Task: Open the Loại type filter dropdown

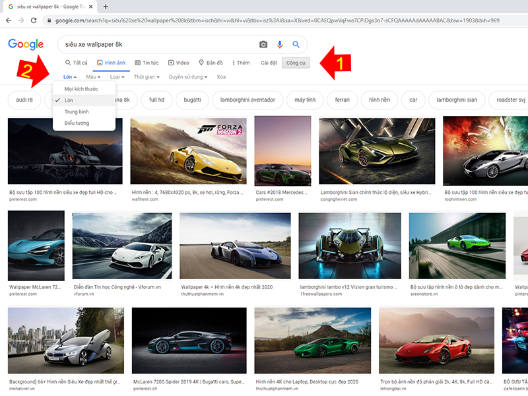Action: point(116,76)
